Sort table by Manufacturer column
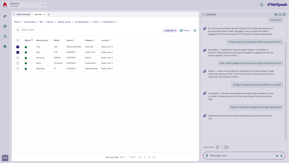The width and height of the screenshot is (289, 163). 42,40
